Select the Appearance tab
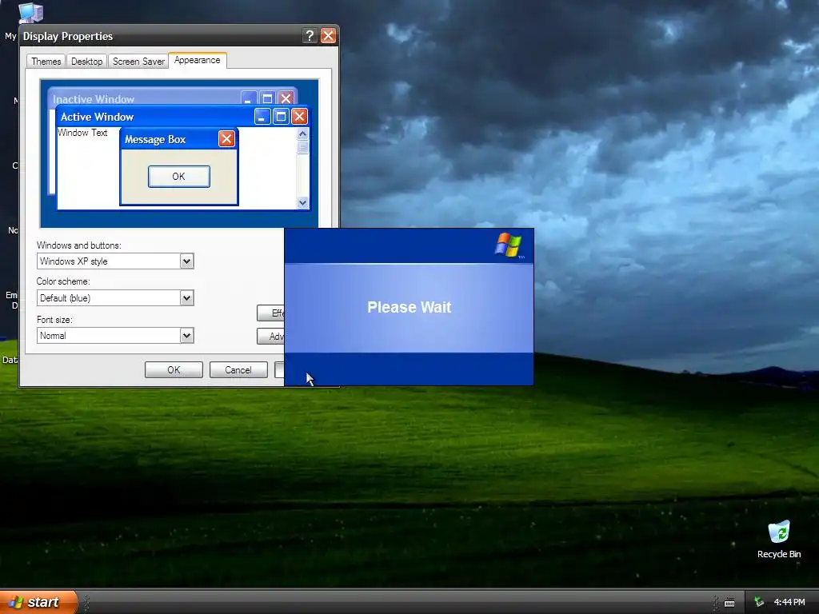819x614 pixels. tap(198, 60)
